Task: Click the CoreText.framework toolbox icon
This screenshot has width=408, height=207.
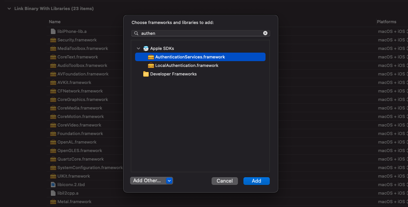Action: coord(53,57)
